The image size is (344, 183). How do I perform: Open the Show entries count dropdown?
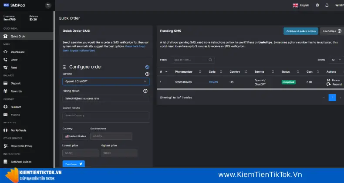(x=336, y=60)
